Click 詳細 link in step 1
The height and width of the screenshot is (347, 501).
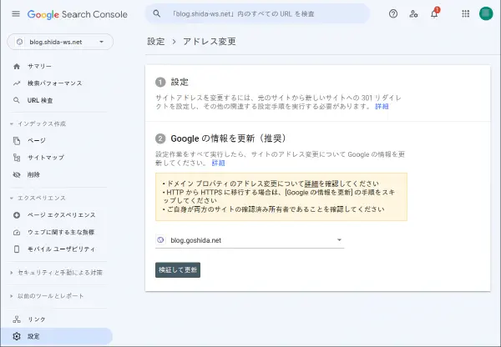point(382,106)
